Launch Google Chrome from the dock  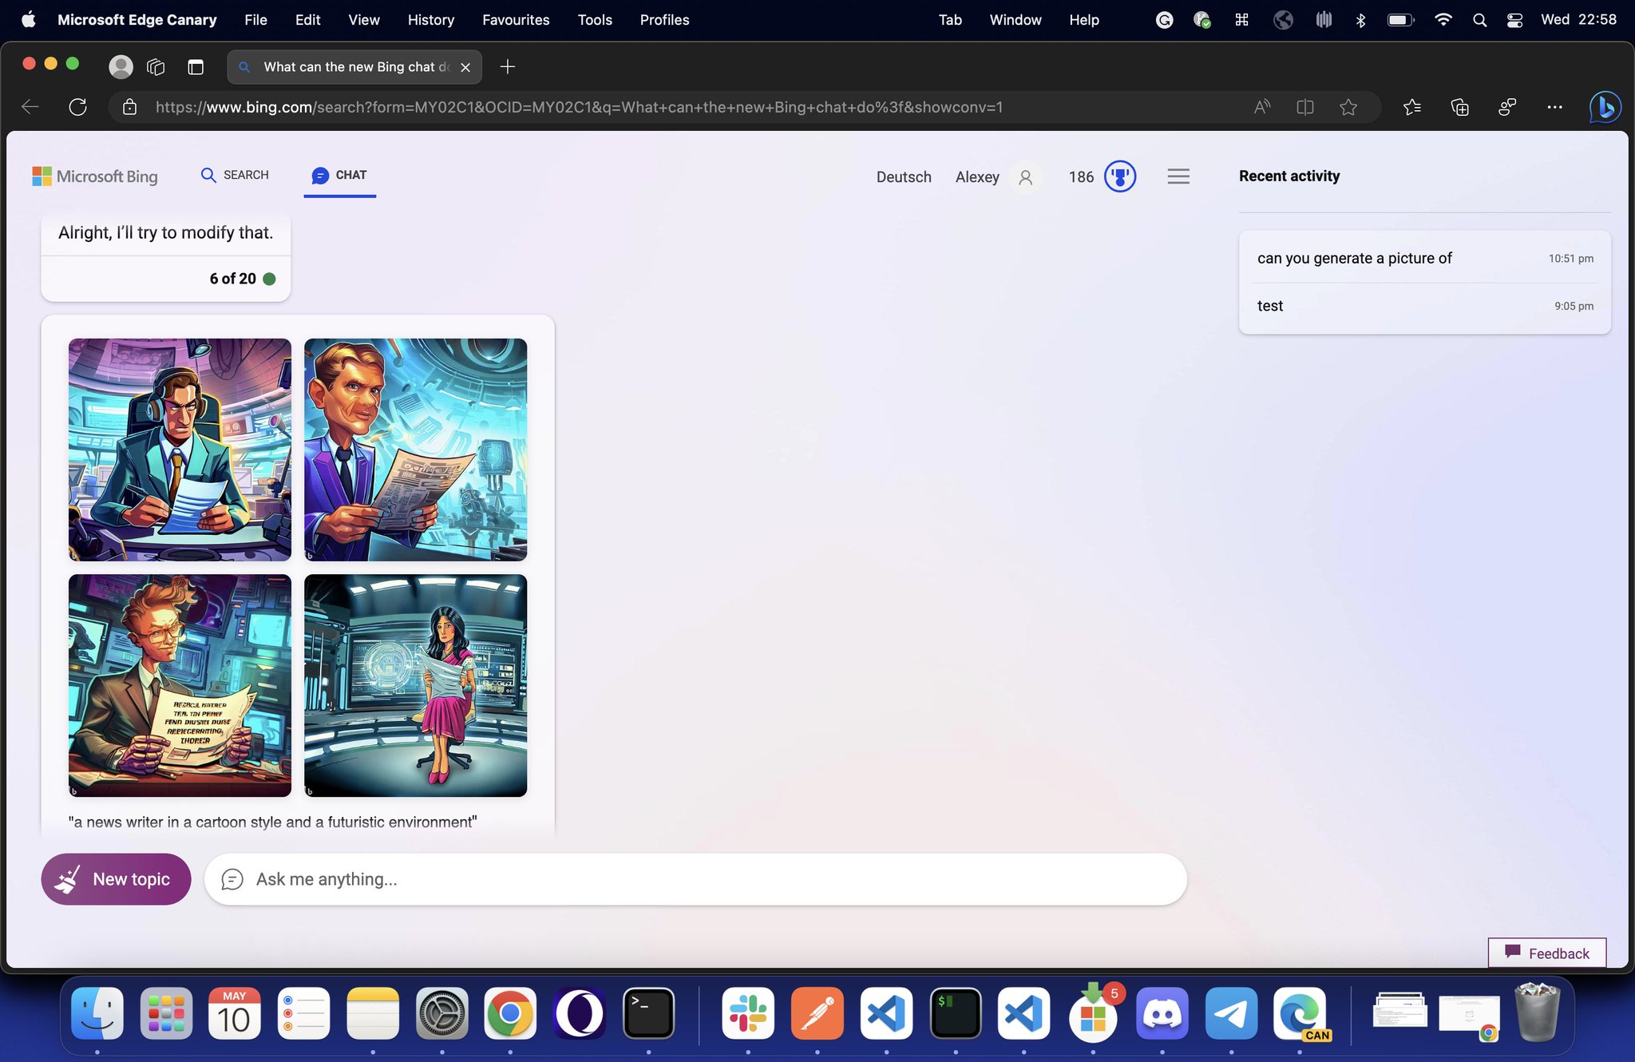[510, 1014]
